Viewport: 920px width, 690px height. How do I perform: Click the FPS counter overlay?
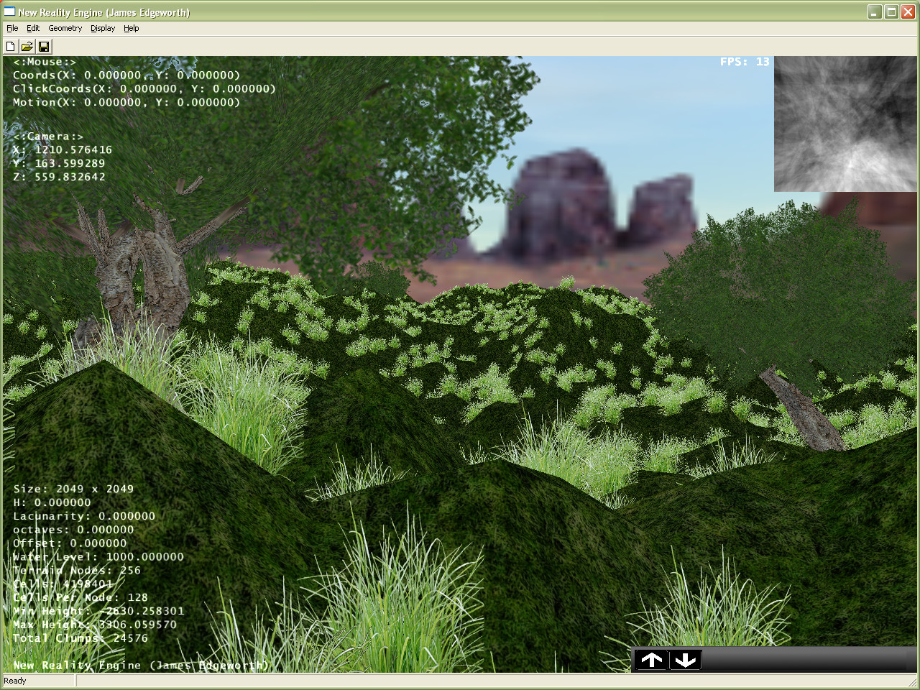coord(744,62)
